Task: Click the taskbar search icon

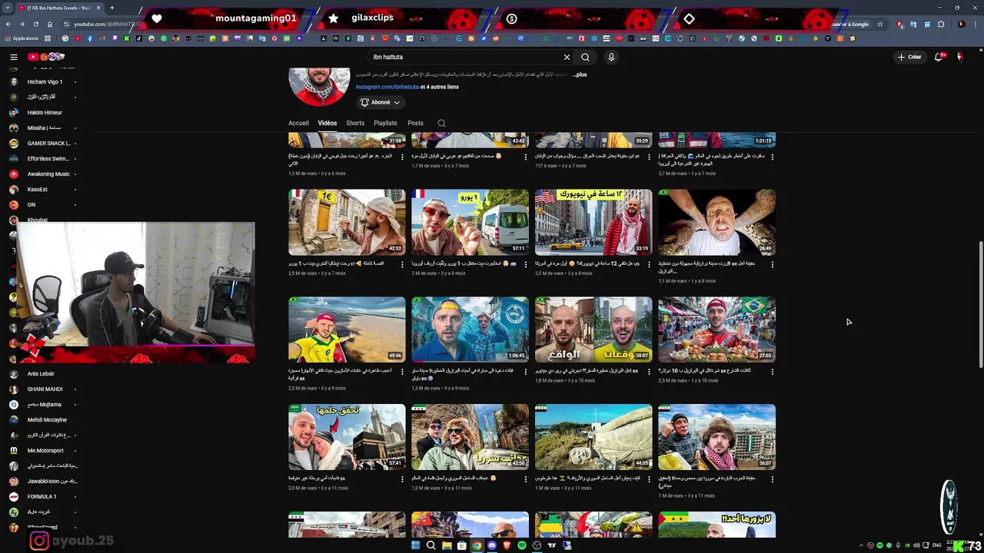Action: 430,545
